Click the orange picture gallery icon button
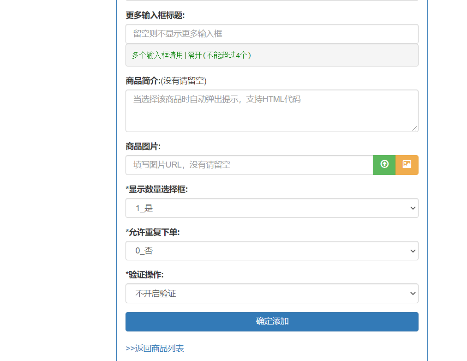This screenshot has height=361, width=467. [407, 165]
